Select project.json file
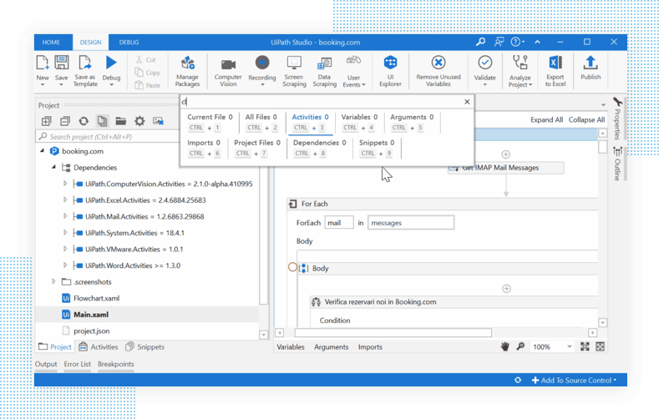This screenshot has width=659, height=419. coord(91,331)
